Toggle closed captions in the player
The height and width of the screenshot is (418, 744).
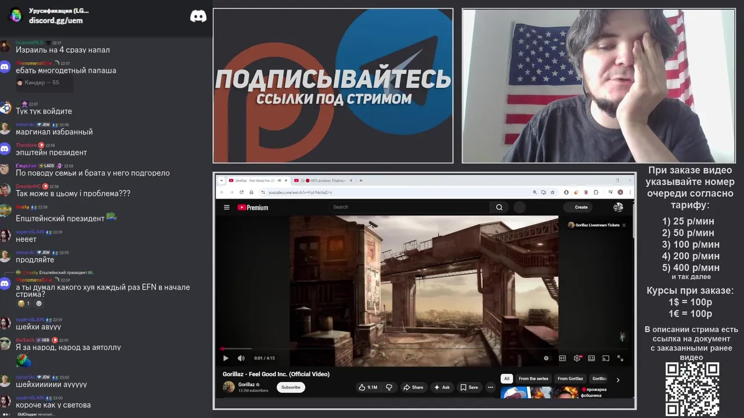click(x=562, y=358)
